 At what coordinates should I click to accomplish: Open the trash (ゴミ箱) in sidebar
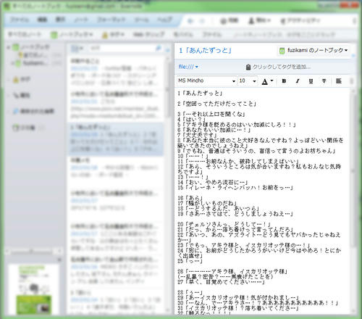click(24, 128)
